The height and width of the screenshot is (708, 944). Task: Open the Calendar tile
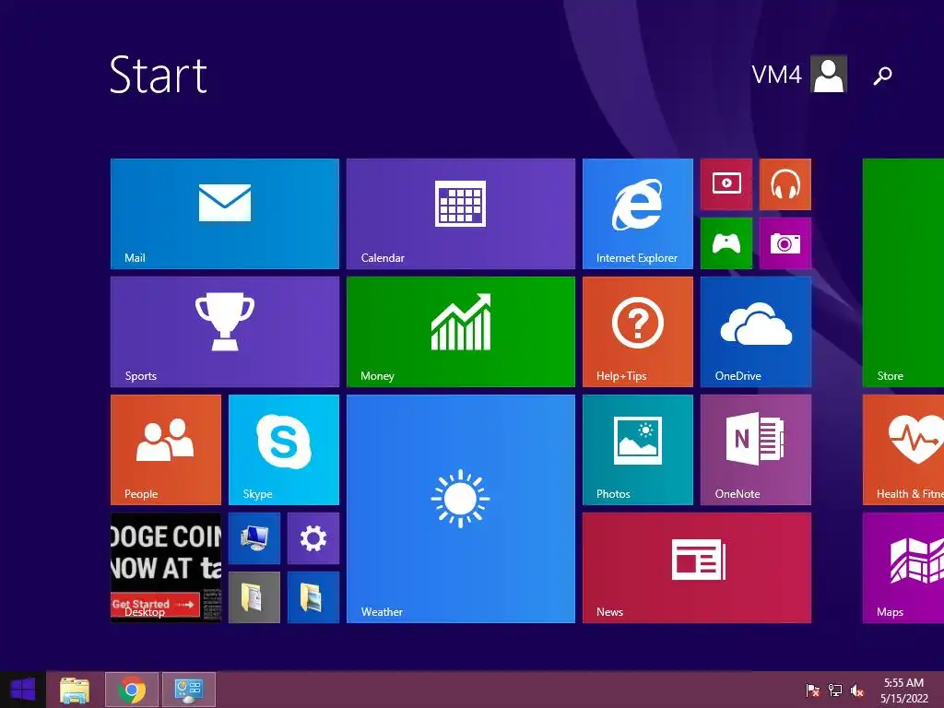click(x=461, y=214)
